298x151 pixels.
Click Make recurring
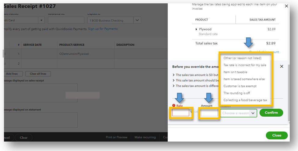point(145,137)
